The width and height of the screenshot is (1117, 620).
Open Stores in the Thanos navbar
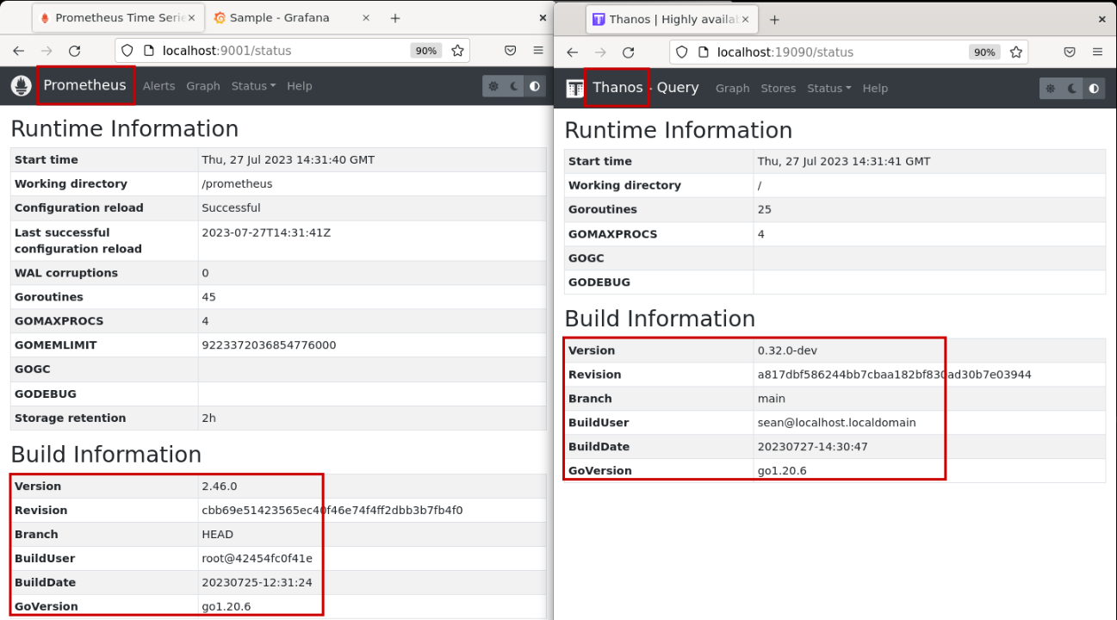click(779, 89)
